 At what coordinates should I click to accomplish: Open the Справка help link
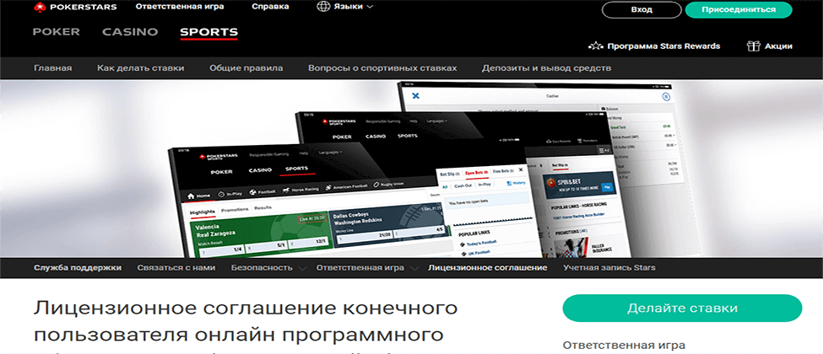coord(270,8)
